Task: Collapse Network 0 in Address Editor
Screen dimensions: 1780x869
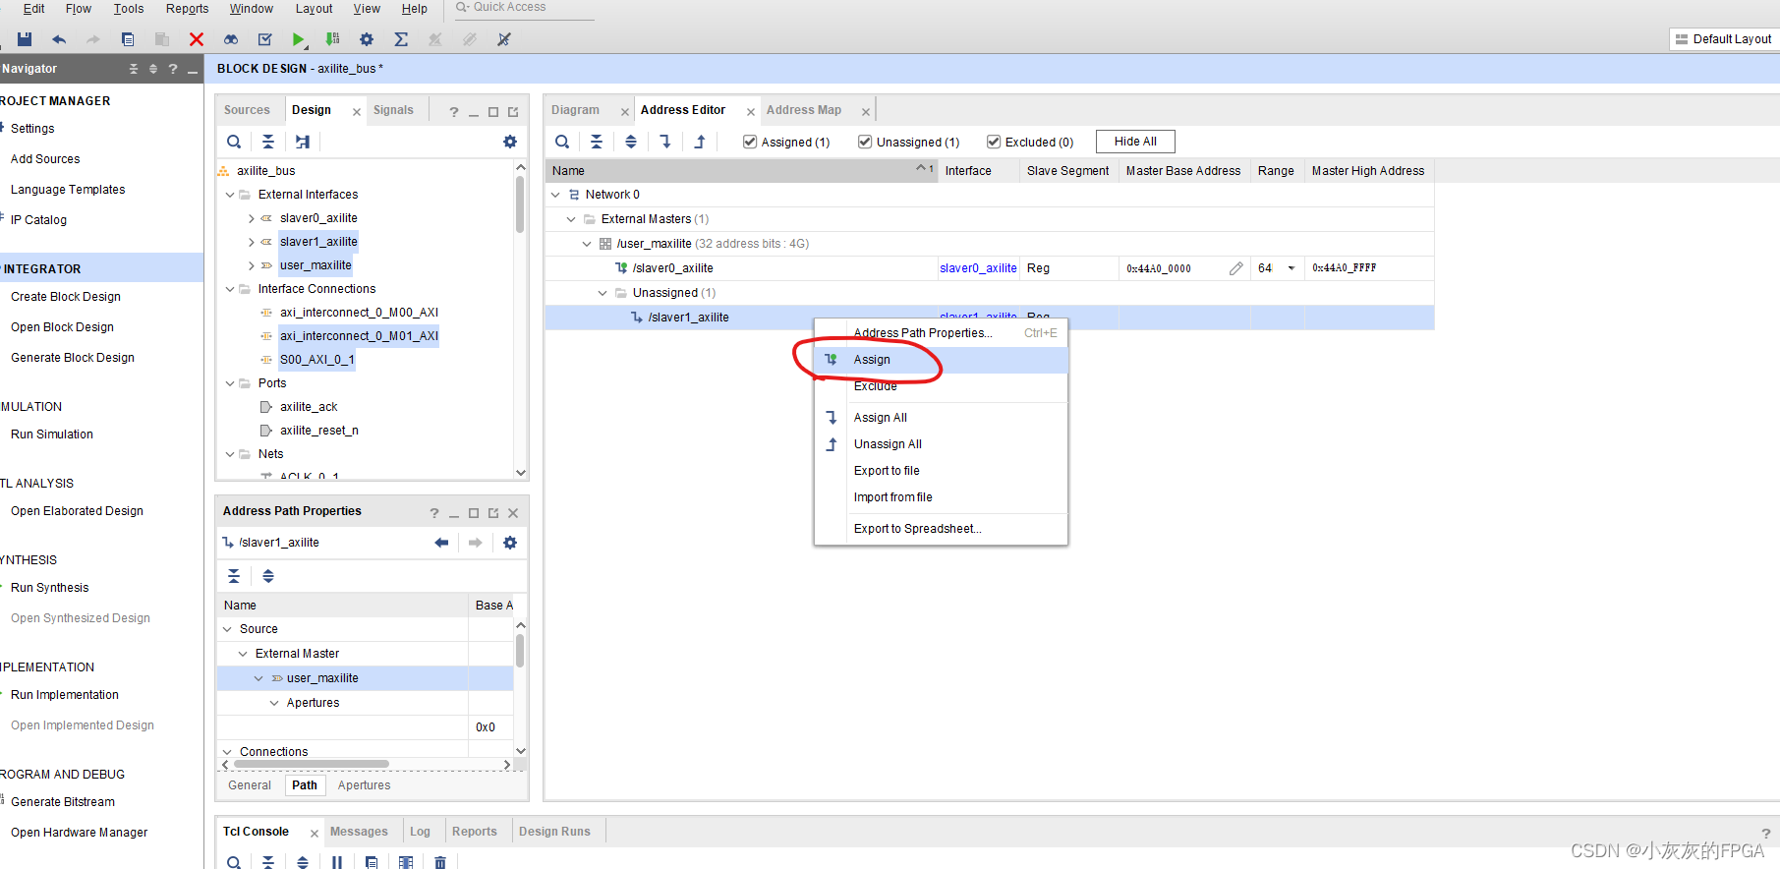Action: [x=555, y=195]
